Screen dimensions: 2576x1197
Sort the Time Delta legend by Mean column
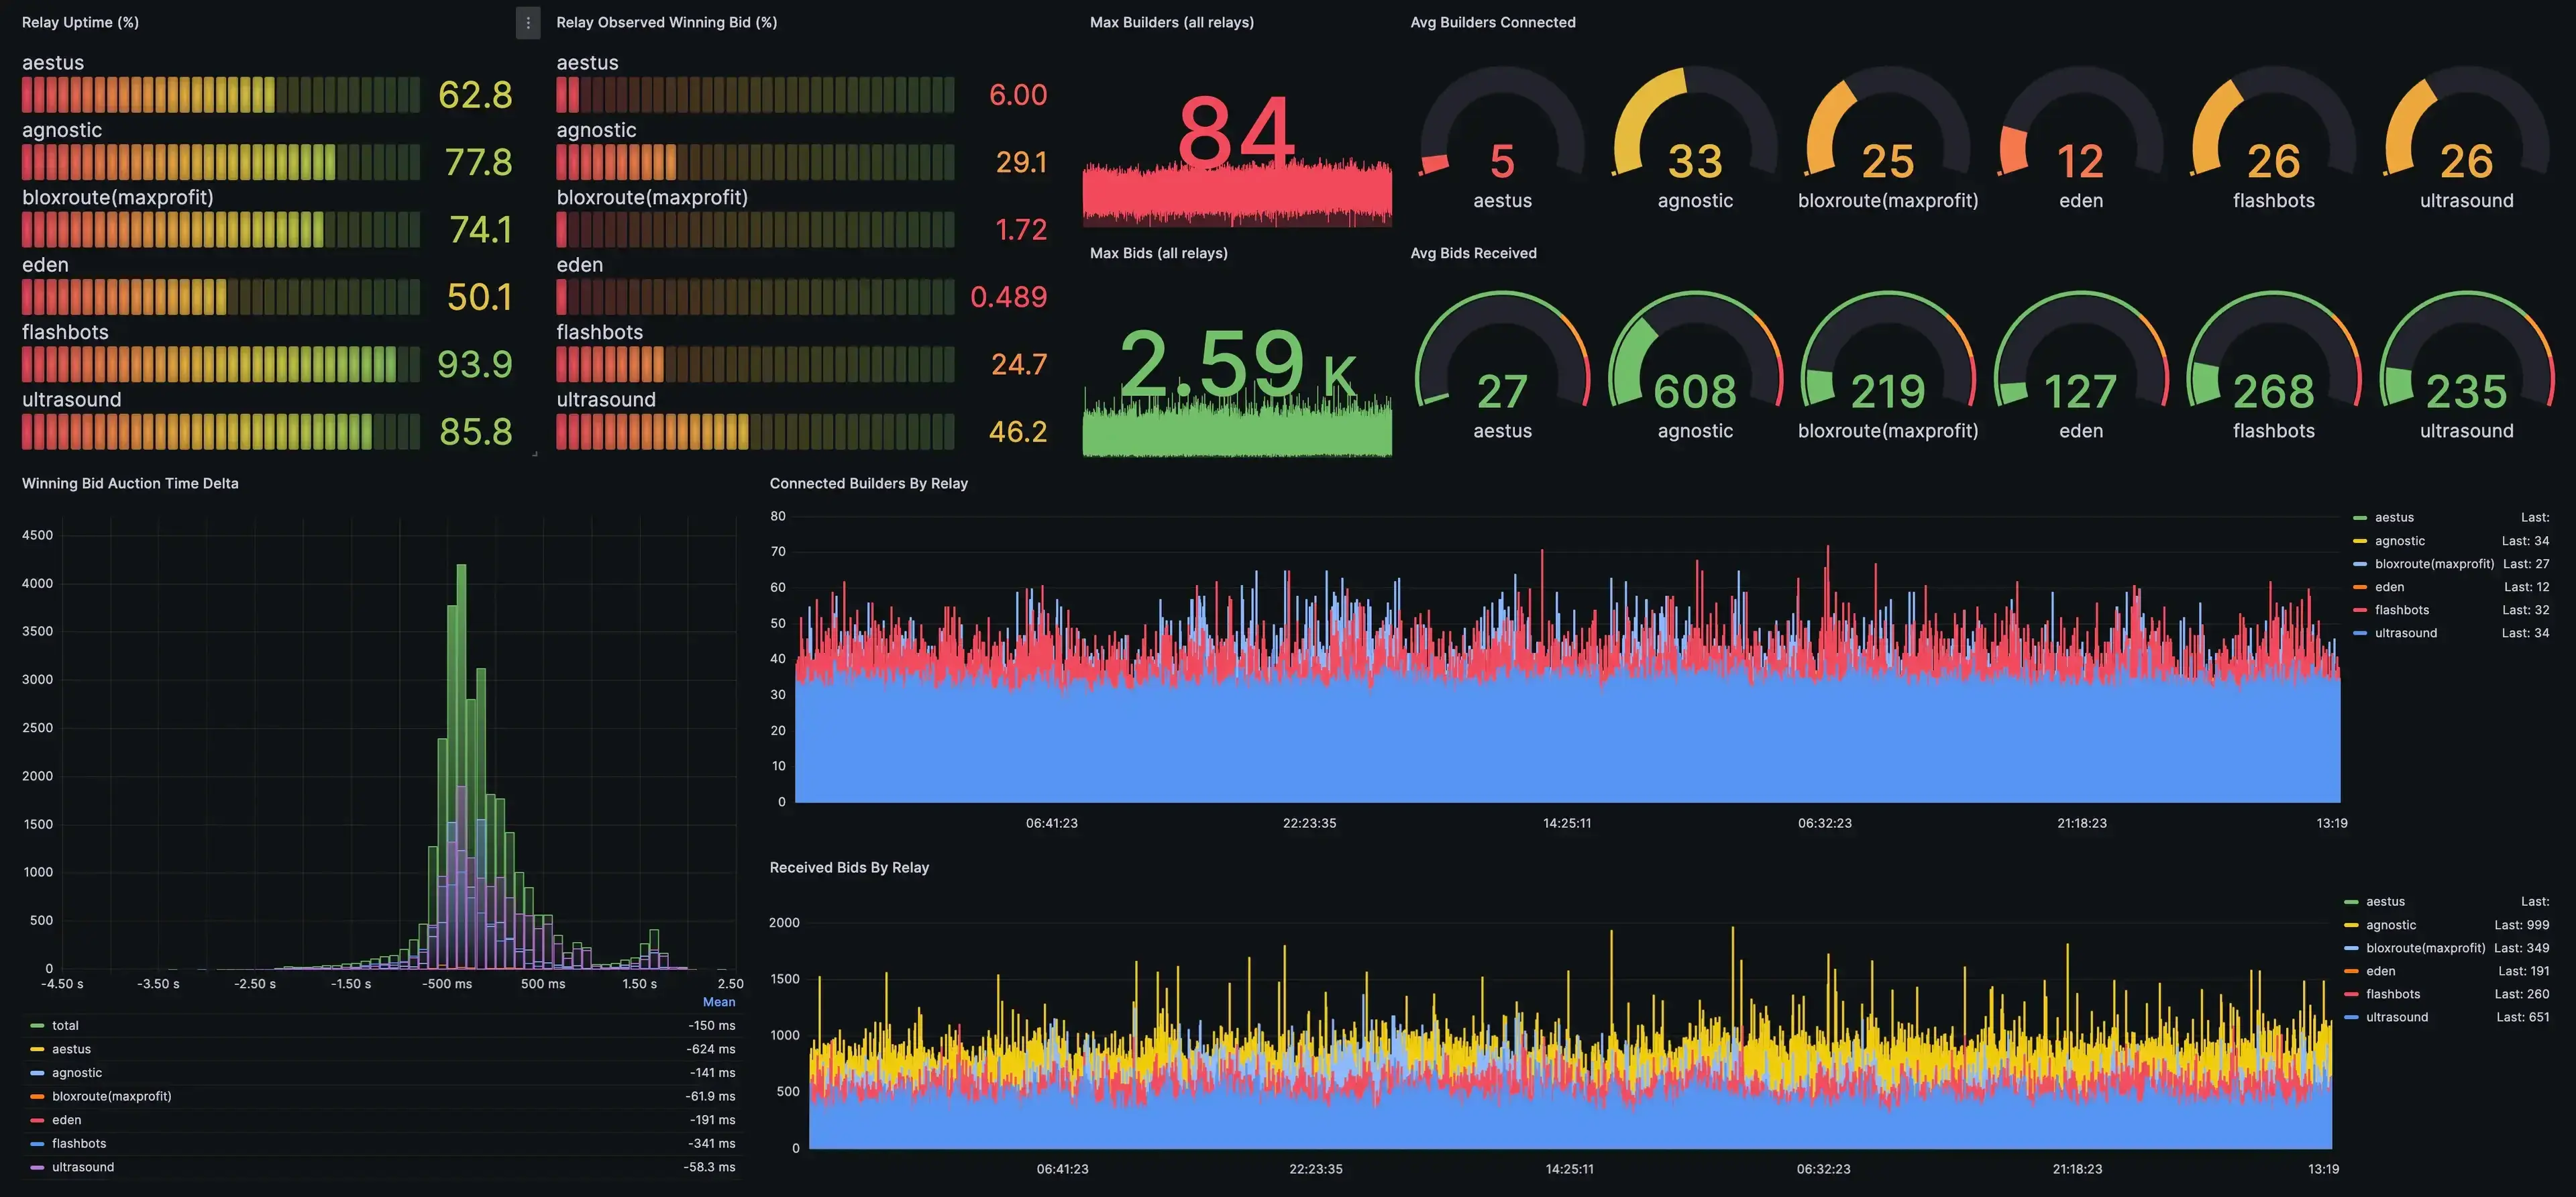pyautogui.click(x=718, y=1002)
